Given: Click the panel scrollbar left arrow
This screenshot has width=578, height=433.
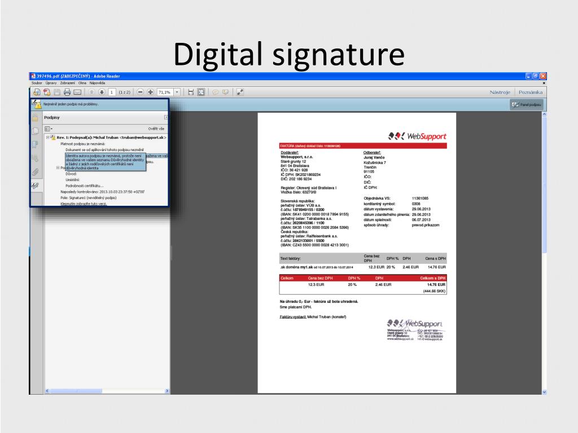Looking at the screenshot, I should click(x=47, y=391).
